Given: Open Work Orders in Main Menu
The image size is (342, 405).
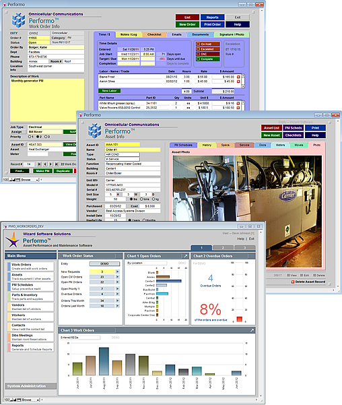Looking at the screenshot, I should 31,267.
